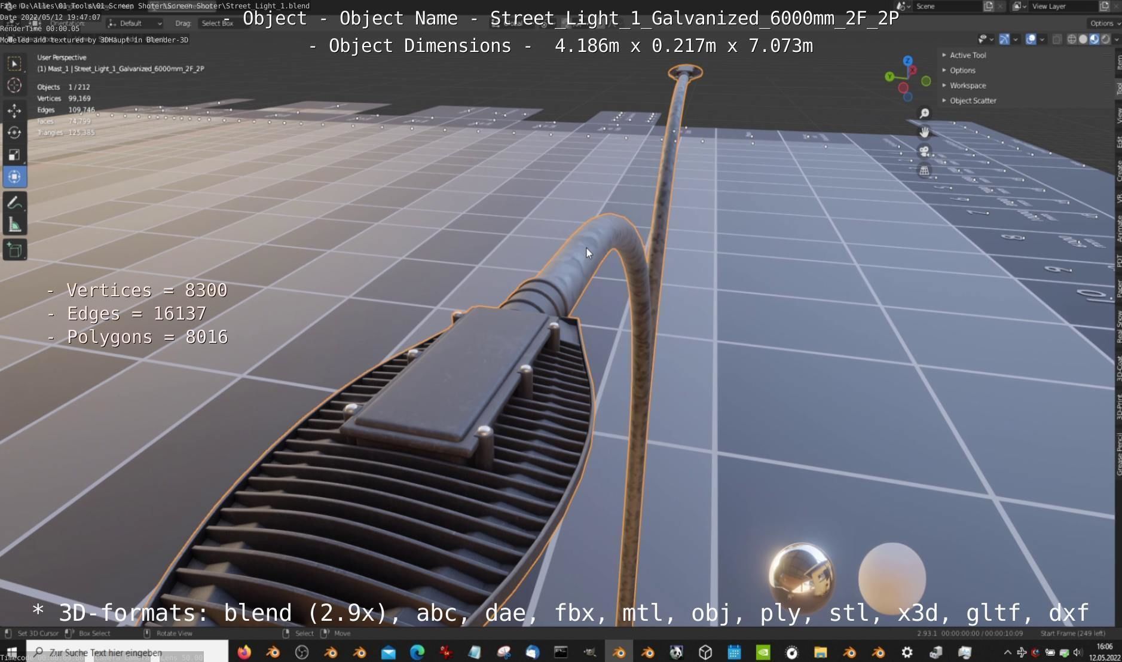Click the Windows search box

[127, 652]
